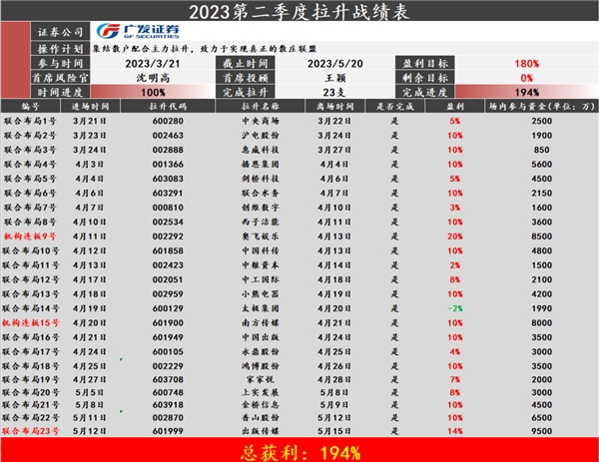Select the chief risk officer name 沈明高

(153, 78)
